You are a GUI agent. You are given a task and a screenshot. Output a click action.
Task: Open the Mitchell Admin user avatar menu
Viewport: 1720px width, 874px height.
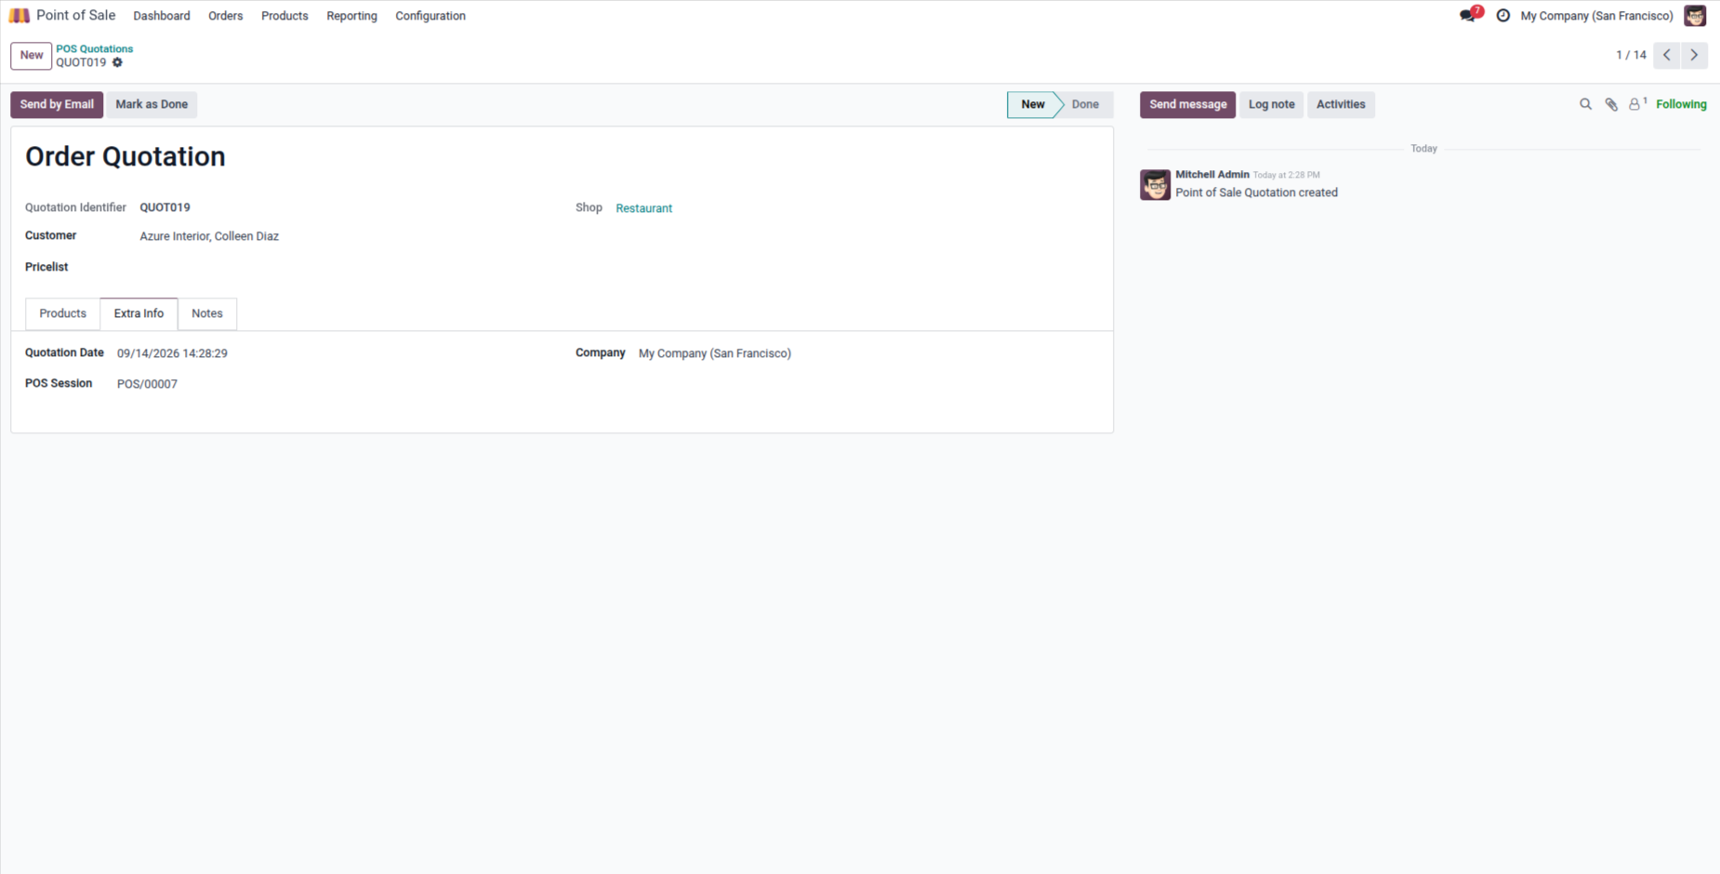pos(1695,16)
